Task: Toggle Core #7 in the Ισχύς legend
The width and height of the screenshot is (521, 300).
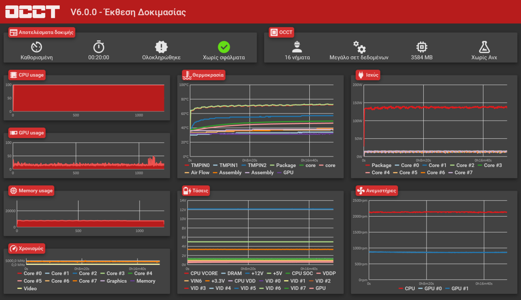Action: (x=461, y=173)
